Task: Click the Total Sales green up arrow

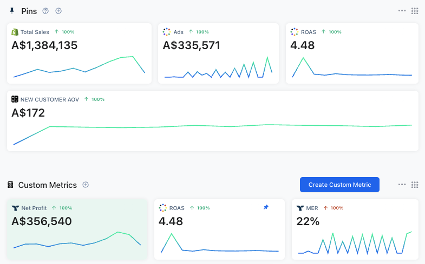Action: (57, 32)
